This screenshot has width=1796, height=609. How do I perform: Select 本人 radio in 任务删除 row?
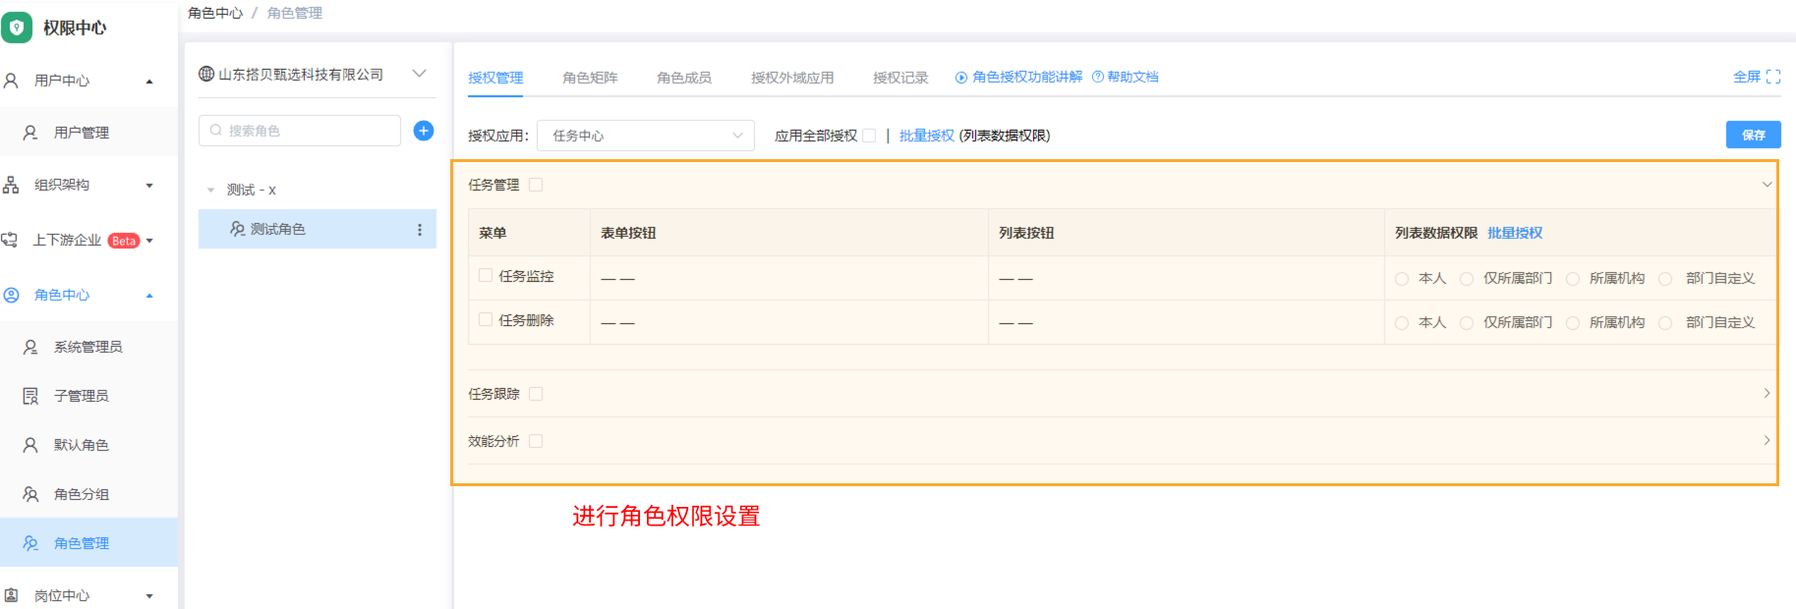coord(1402,323)
